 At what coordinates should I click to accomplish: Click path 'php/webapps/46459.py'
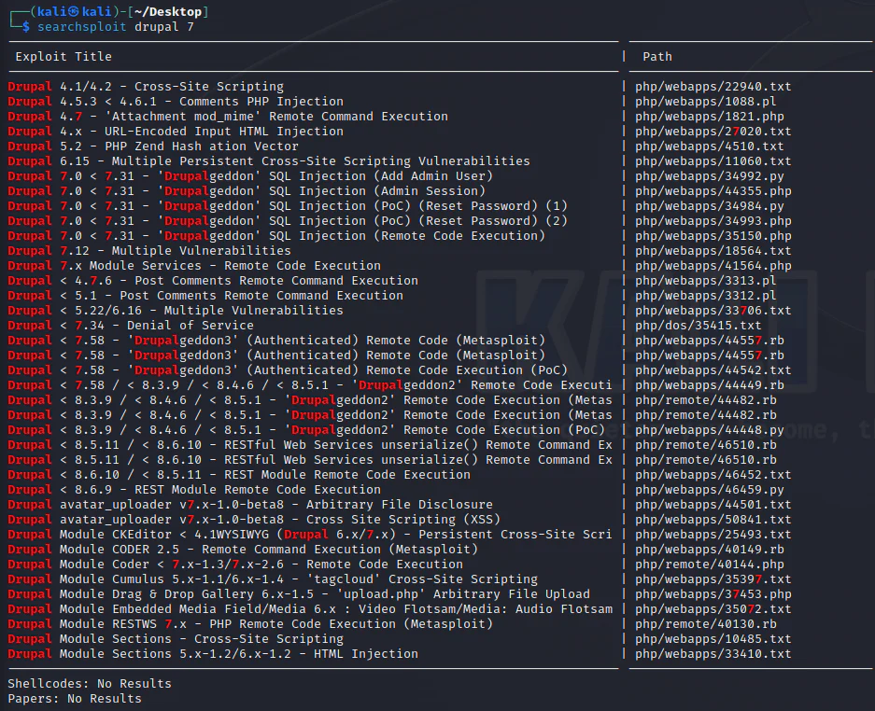click(710, 490)
